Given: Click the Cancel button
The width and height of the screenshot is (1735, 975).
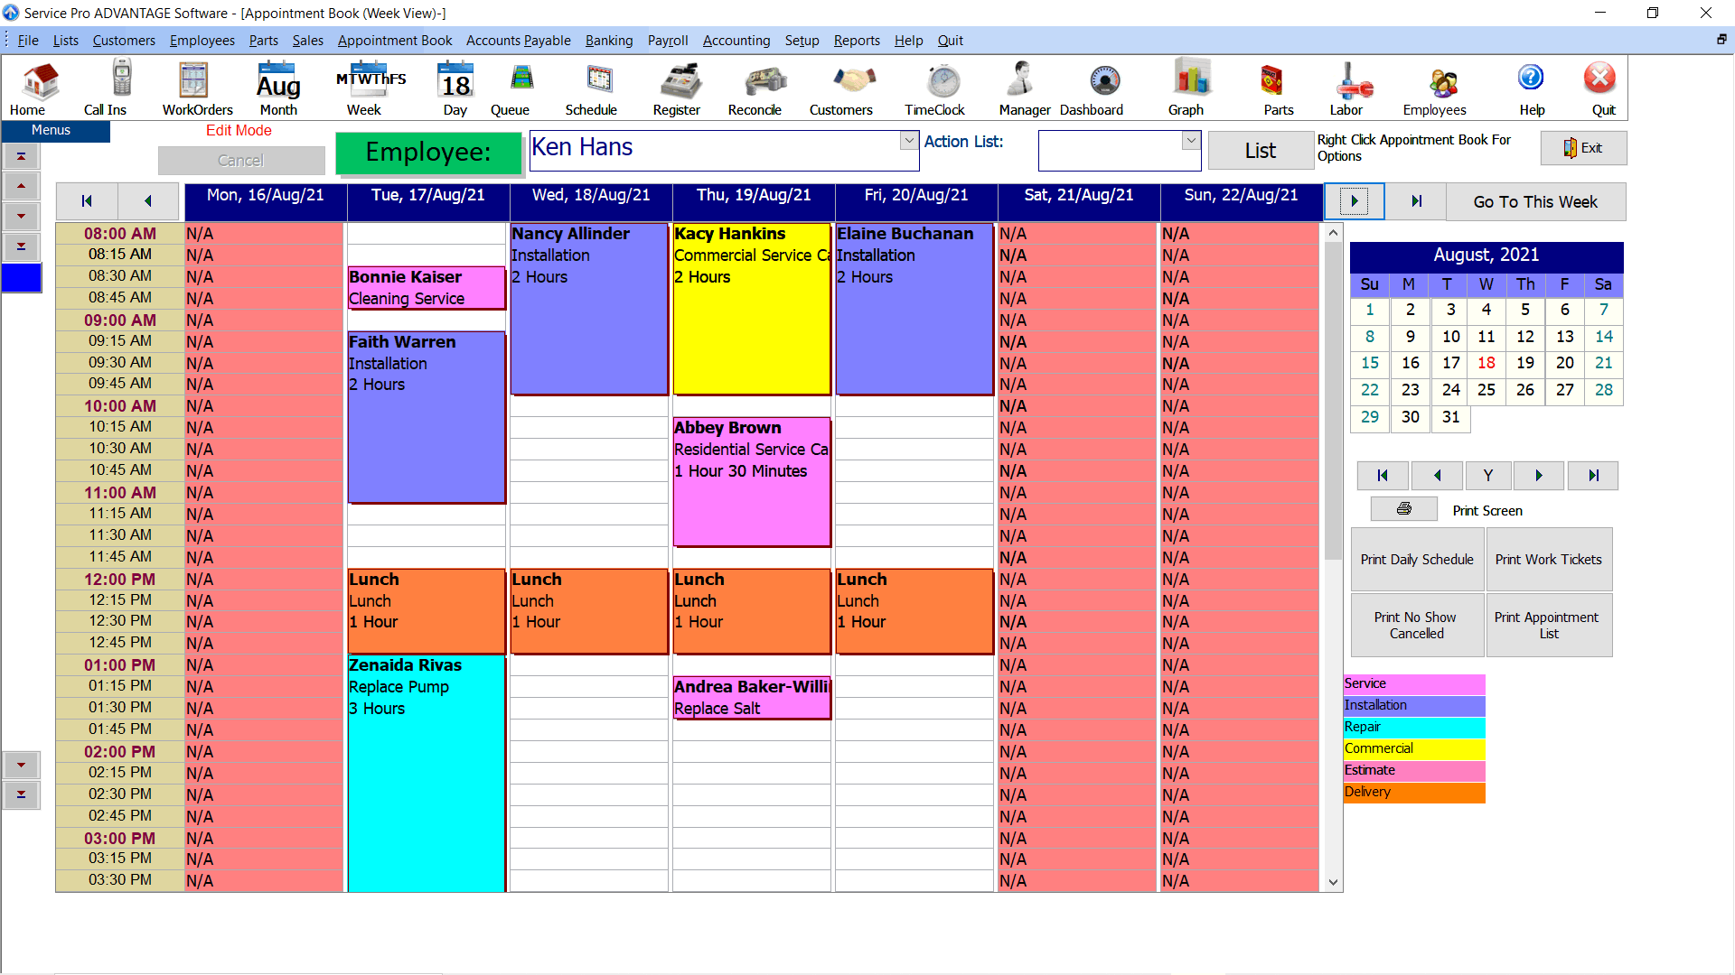Looking at the screenshot, I should (240, 161).
